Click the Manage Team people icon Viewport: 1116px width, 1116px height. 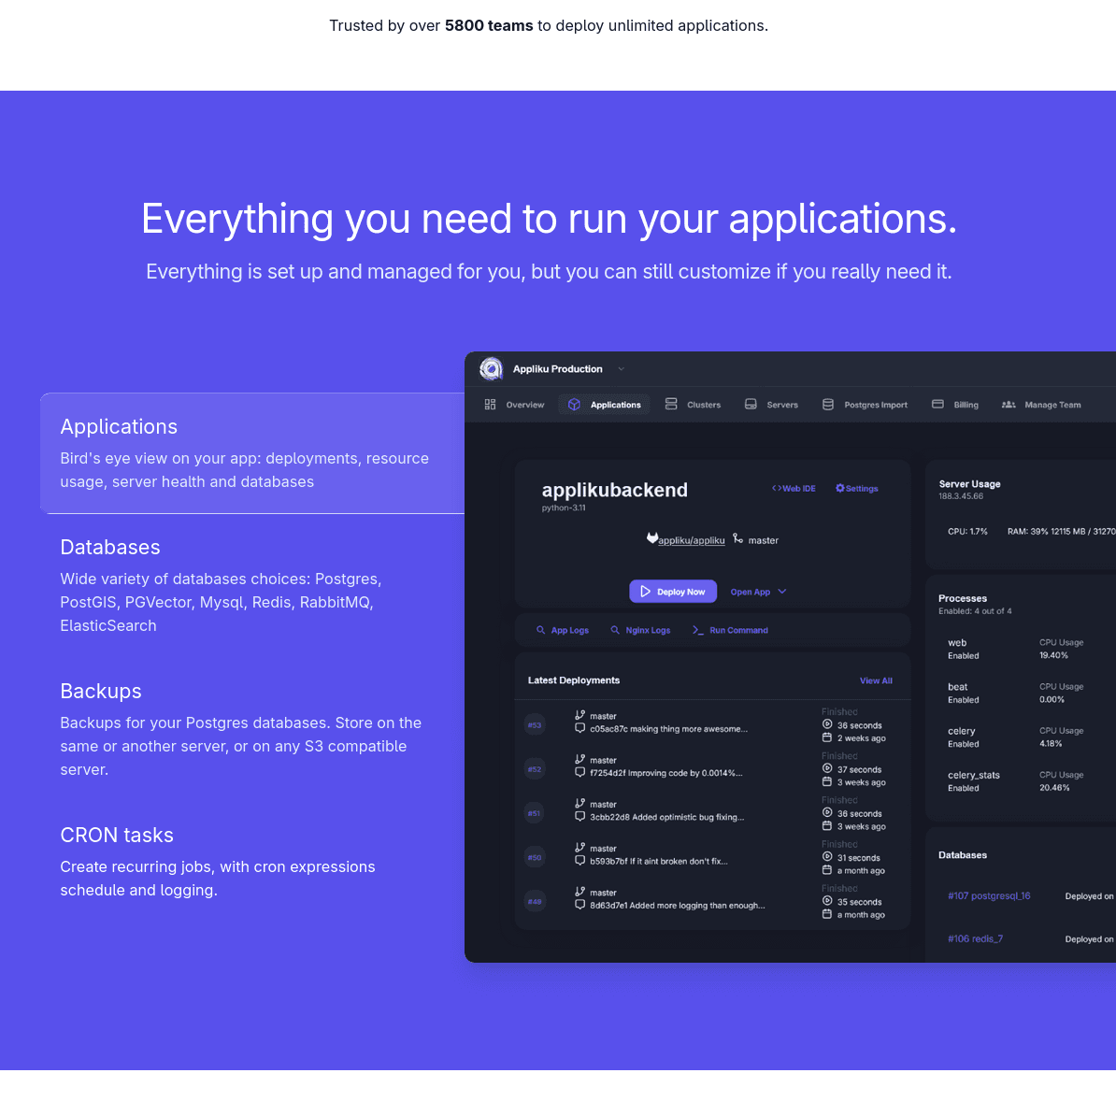point(1008,405)
